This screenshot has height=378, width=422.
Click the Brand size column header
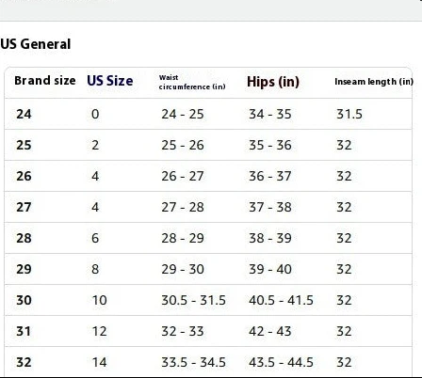click(45, 81)
